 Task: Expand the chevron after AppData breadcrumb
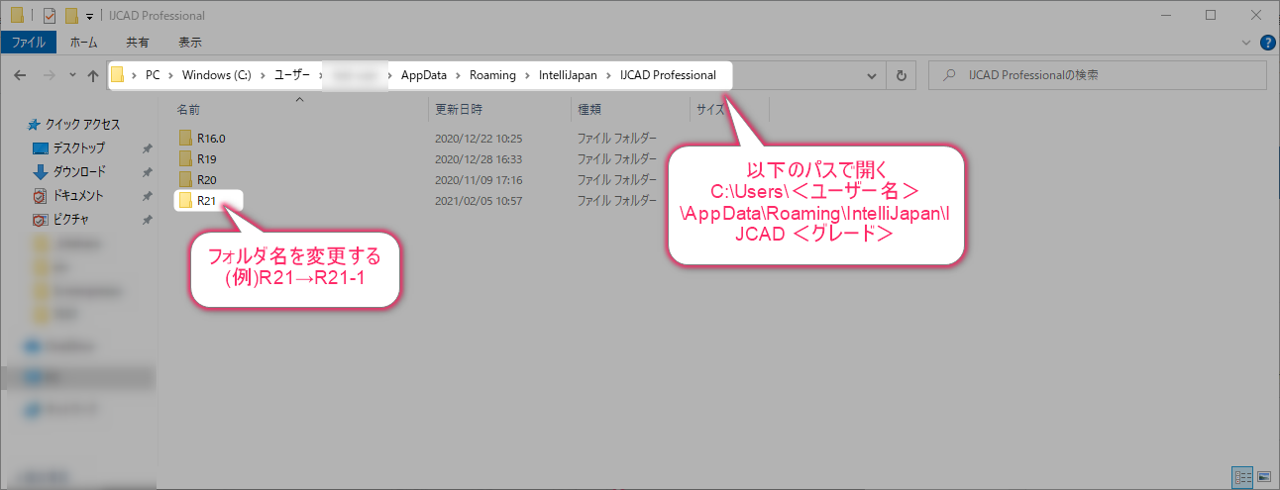459,75
